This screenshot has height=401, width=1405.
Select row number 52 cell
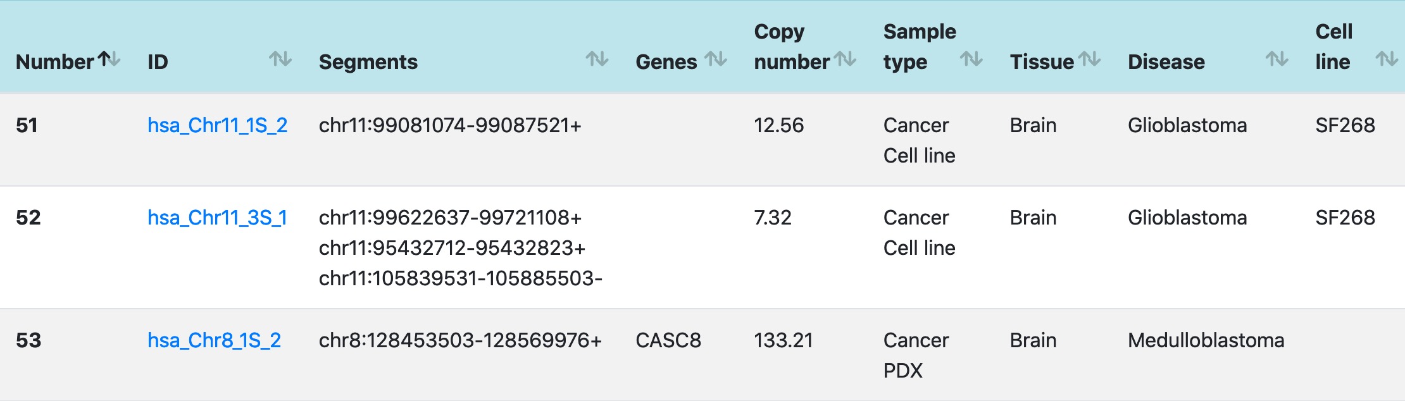click(x=28, y=218)
